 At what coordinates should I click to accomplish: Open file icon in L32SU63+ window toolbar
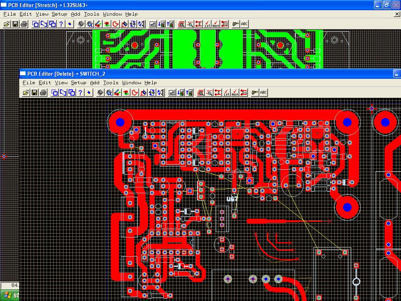click(6, 24)
